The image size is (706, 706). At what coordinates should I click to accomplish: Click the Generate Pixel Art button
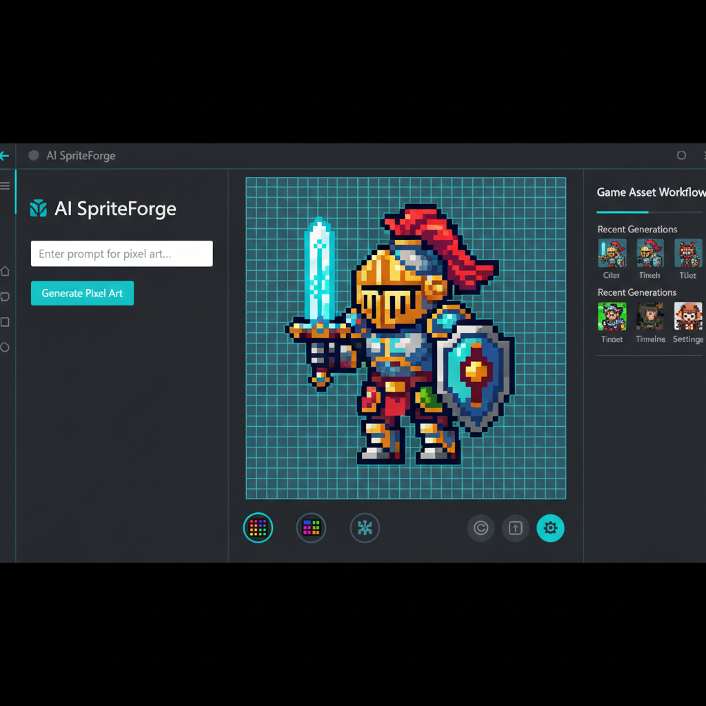(82, 293)
